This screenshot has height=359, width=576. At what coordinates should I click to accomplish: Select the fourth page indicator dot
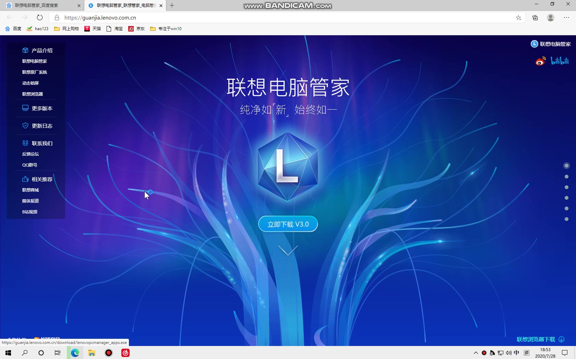(x=566, y=198)
